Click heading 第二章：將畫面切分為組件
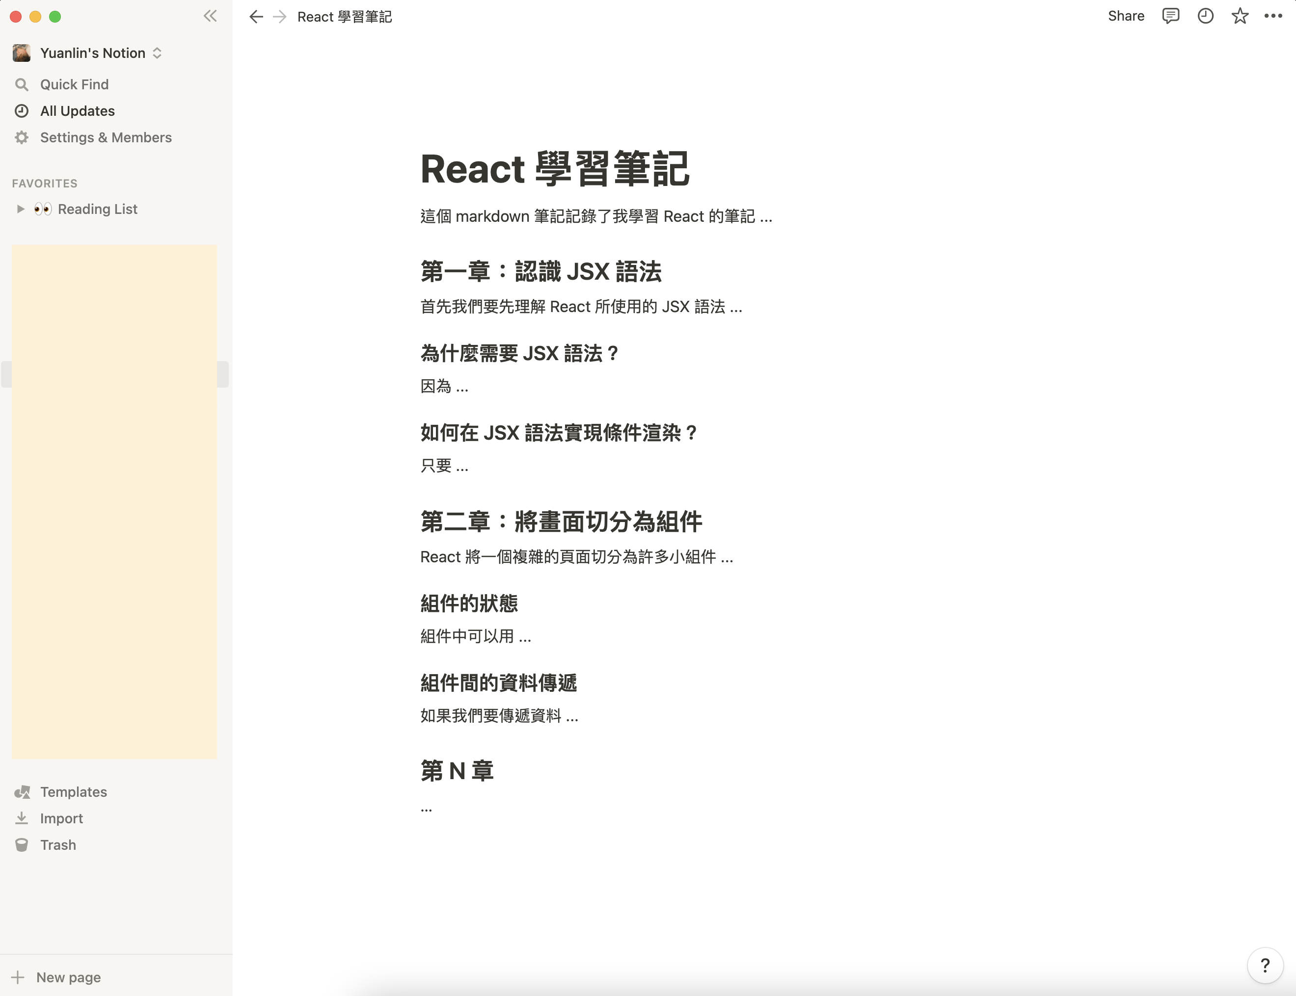Image resolution: width=1296 pixels, height=996 pixels. click(561, 522)
